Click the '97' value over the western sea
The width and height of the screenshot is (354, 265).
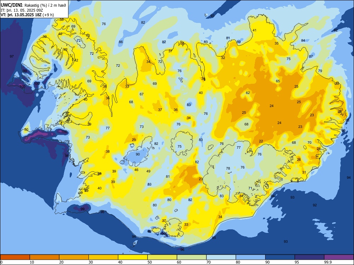point(12,56)
